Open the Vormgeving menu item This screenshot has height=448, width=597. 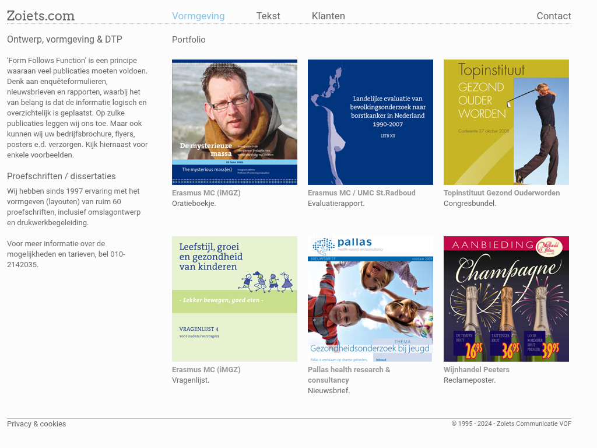(x=198, y=16)
